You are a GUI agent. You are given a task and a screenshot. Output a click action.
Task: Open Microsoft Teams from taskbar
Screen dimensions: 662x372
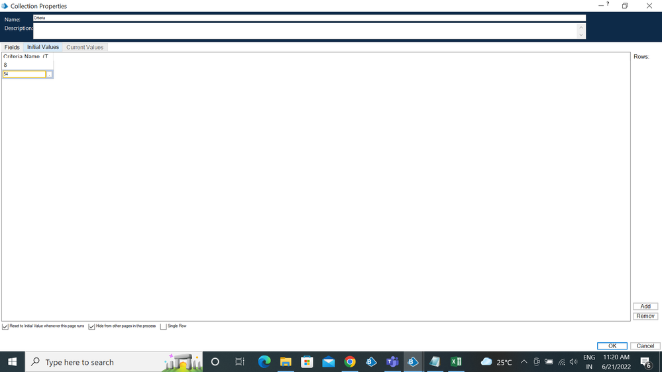coord(392,362)
